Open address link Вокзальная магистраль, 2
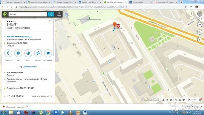This screenshot has width=204, height=115. pyautogui.click(x=19, y=37)
